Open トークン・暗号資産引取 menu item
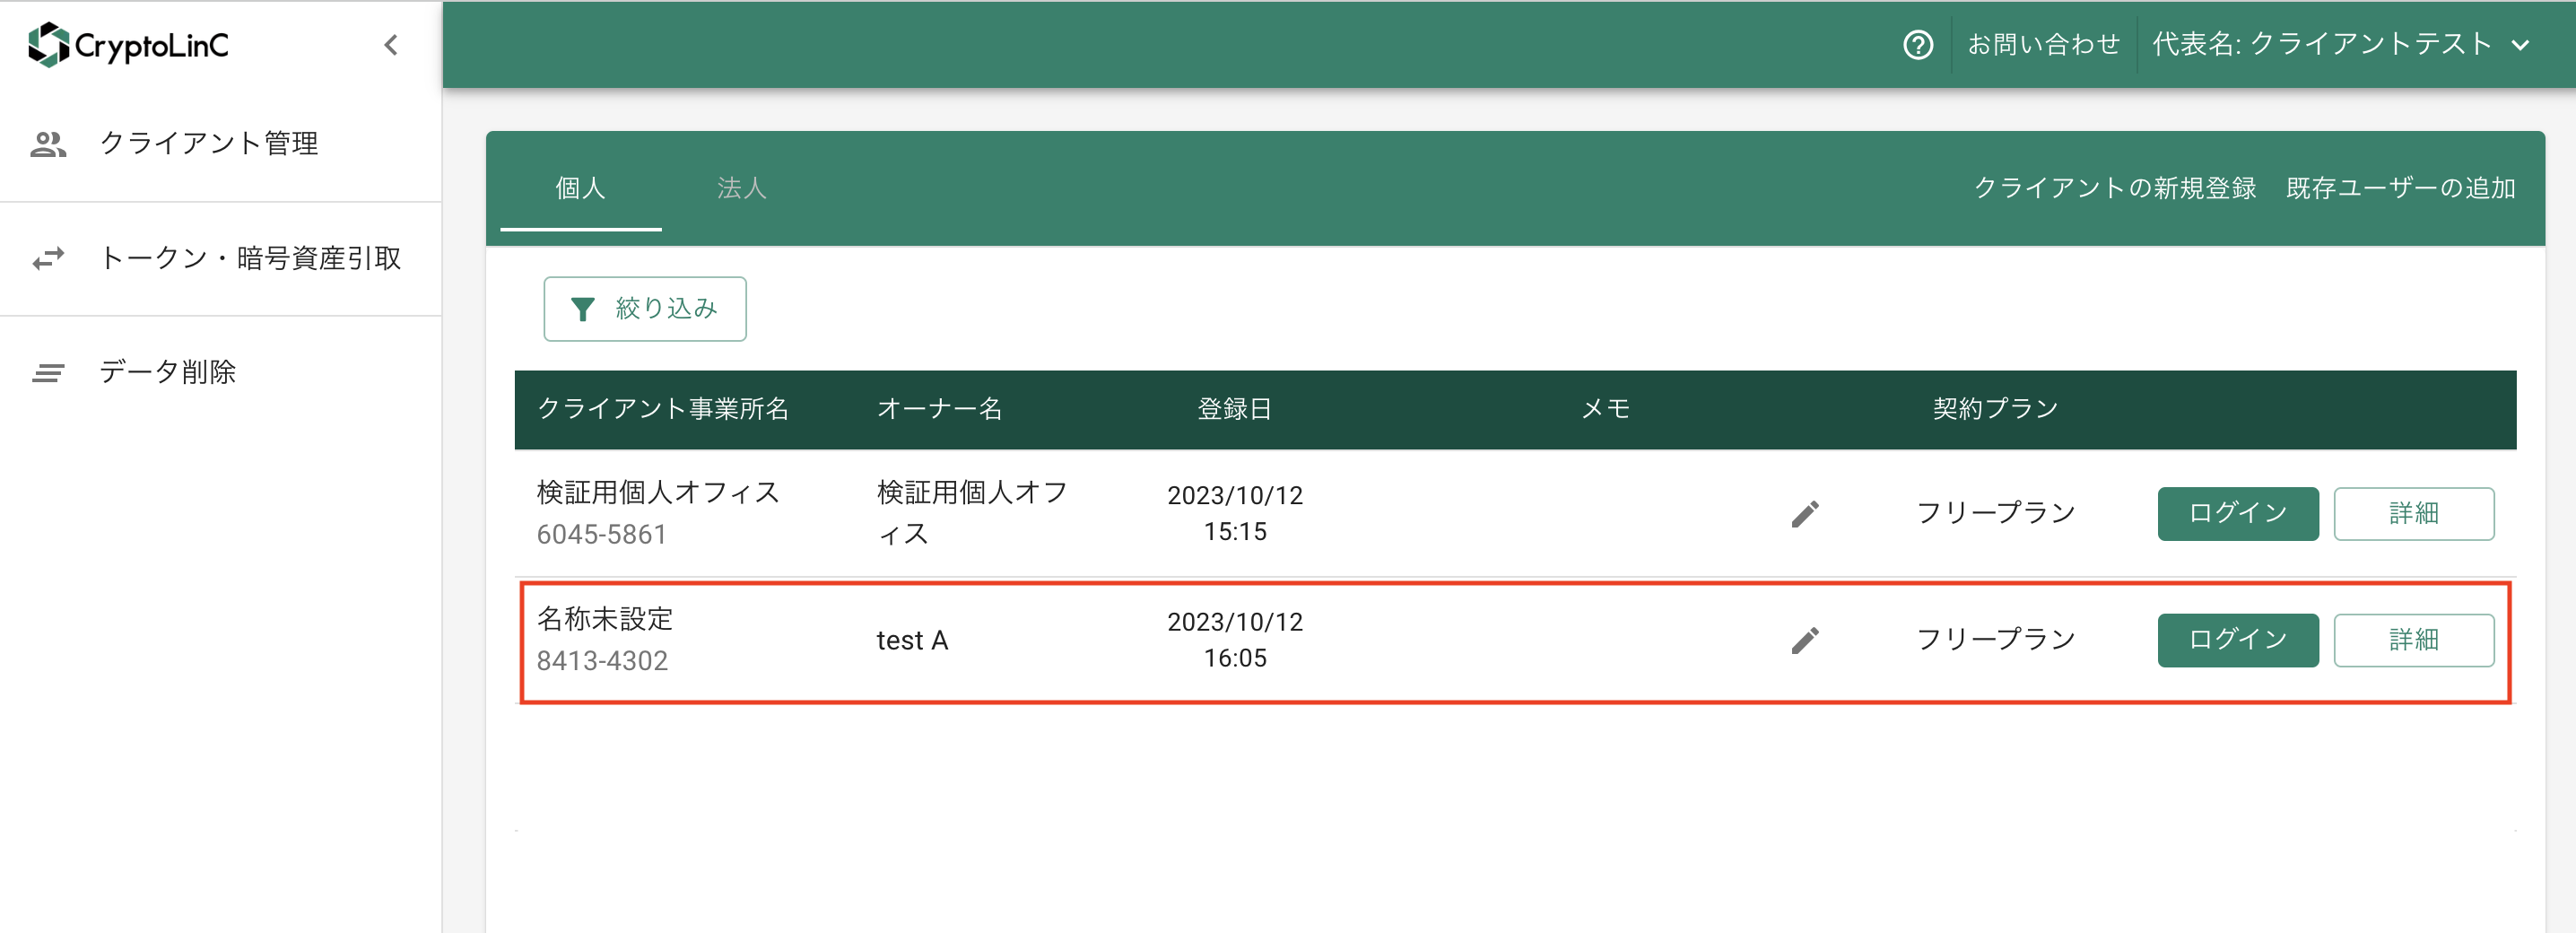The width and height of the screenshot is (2576, 933). 251,259
